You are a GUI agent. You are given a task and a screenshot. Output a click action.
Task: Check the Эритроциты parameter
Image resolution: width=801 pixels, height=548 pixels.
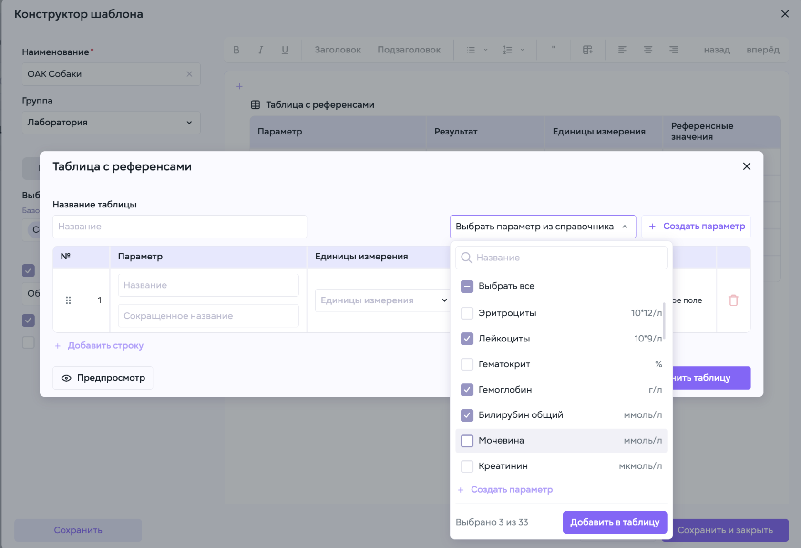coord(467,313)
